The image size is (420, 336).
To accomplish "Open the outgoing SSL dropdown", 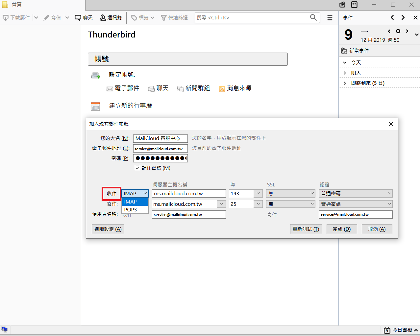I will pos(291,204).
